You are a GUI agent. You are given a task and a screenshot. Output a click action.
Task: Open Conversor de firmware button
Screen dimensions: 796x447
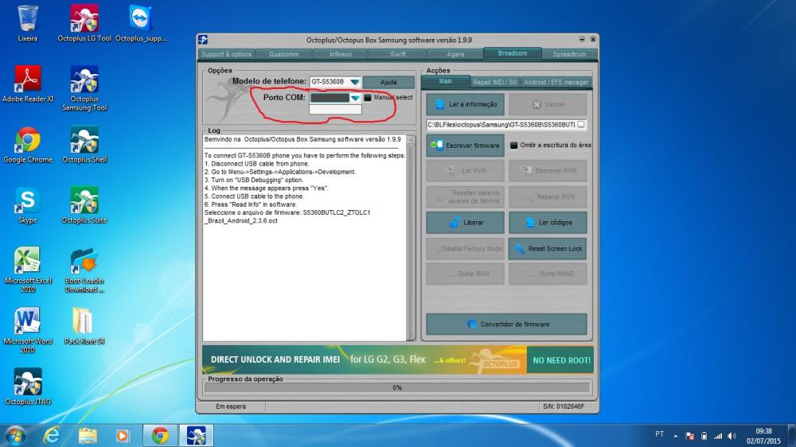(x=506, y=325)
